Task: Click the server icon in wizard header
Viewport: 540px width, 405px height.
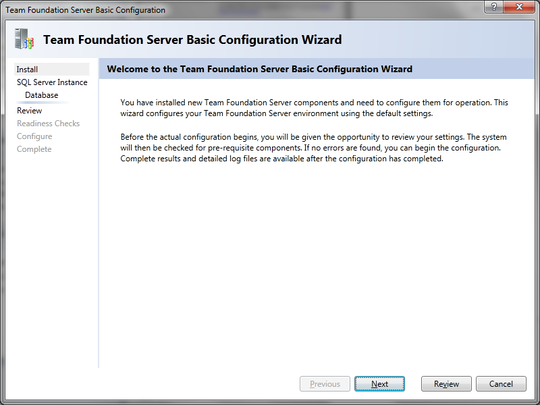Action: 24,38
